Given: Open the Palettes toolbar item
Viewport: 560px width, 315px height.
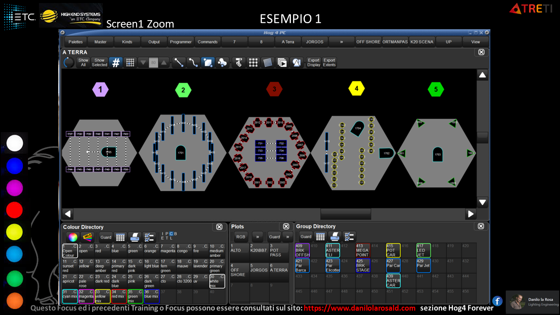Looking at the screenshot, I should tap(76, 42).
